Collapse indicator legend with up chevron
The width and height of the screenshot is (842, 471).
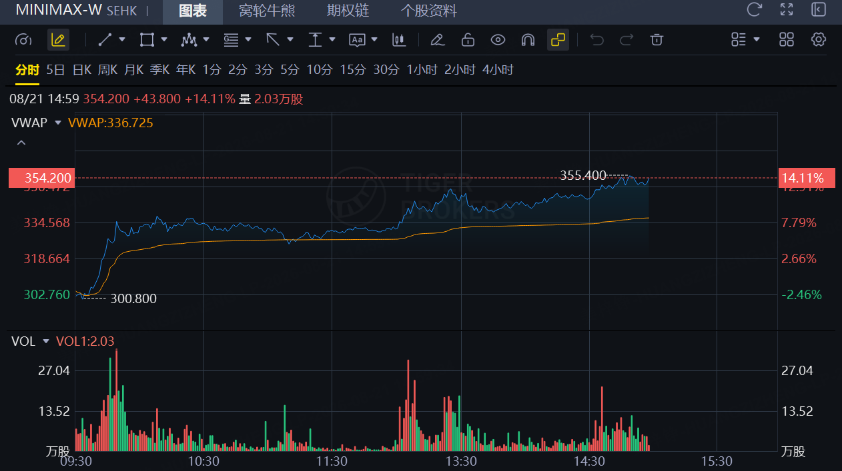tap(21, 143)
